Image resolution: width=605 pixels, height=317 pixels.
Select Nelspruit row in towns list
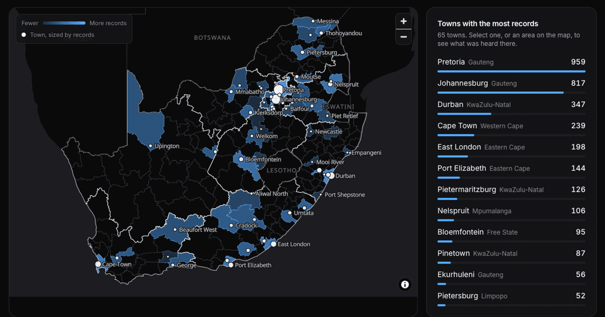pyautogui.click(x=511, y=213)
